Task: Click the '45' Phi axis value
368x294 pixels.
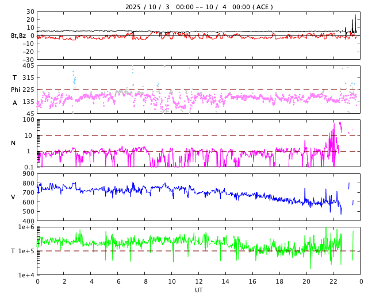Action: pyautogui.click(x=30, y=114)
